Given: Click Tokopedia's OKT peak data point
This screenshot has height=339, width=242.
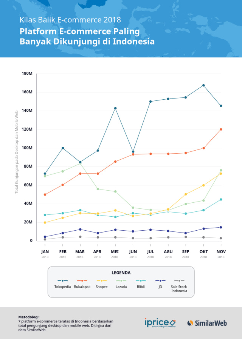Looking at the screenshot, I should tap(203, 85).
